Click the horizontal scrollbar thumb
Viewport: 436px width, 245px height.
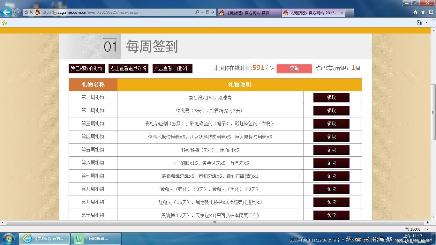tap(214, 222)
